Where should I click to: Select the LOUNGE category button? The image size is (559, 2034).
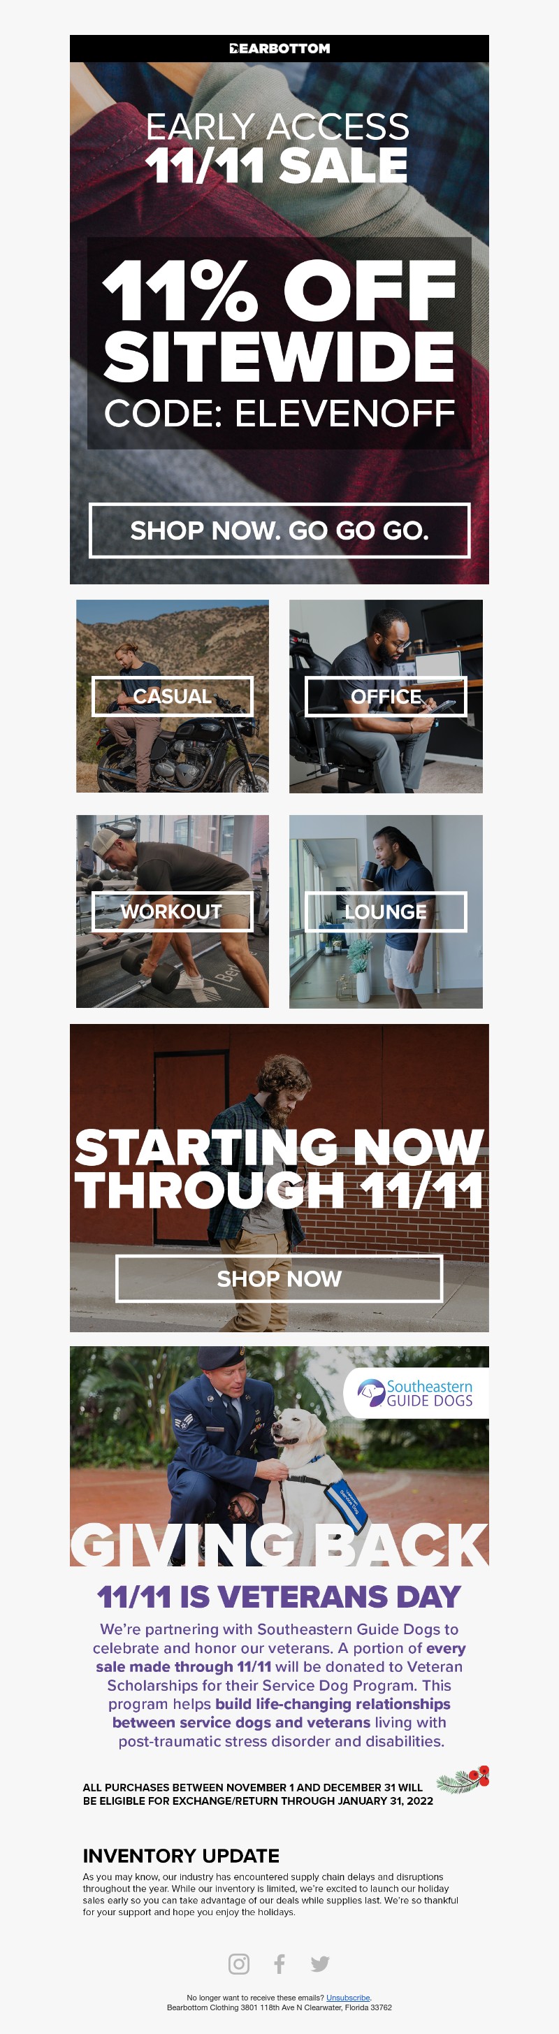click(386, 912)
